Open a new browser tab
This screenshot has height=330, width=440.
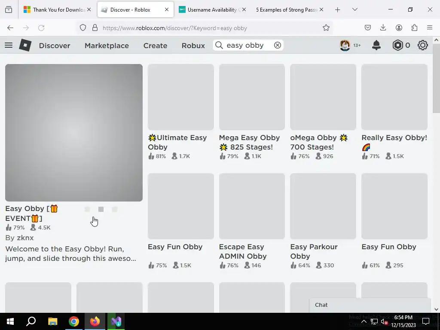(x=338, y=10)
